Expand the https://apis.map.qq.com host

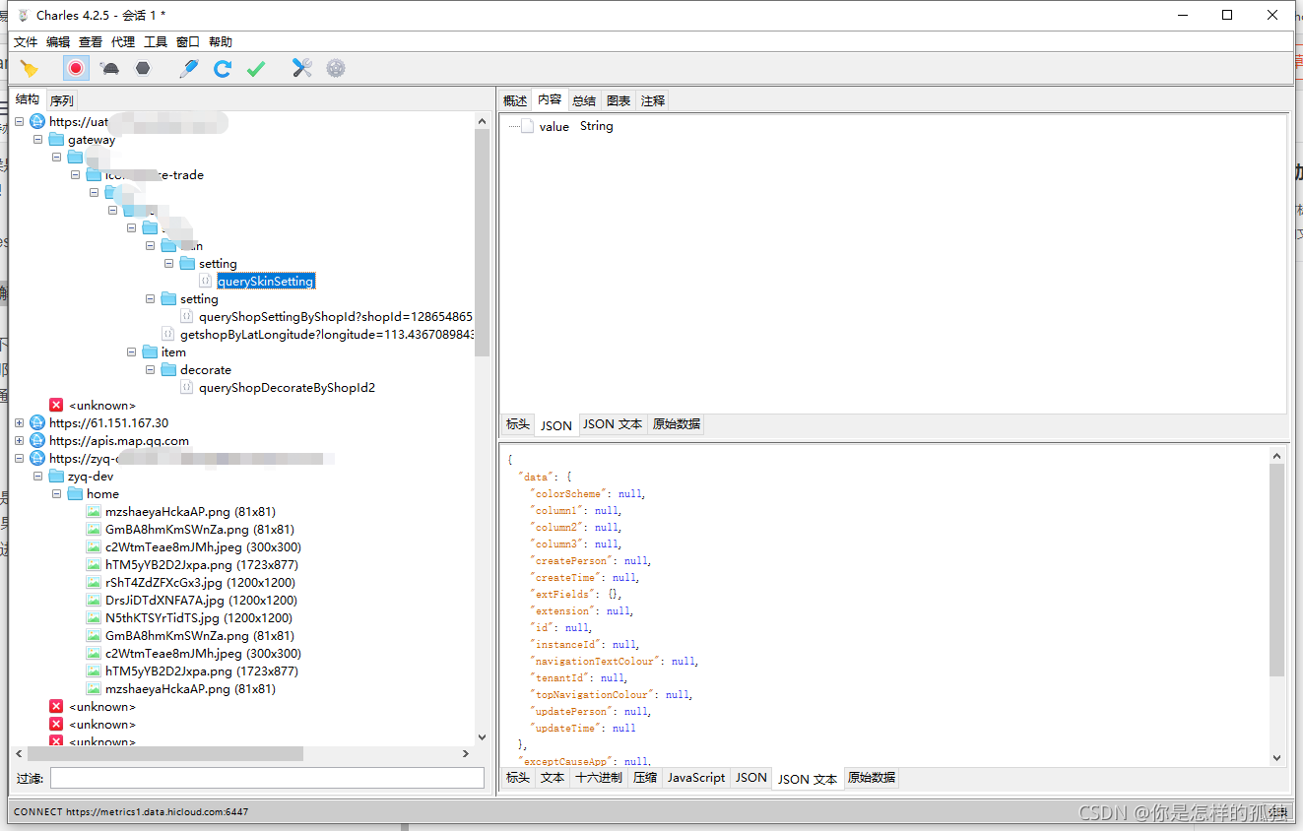(19, 441)
